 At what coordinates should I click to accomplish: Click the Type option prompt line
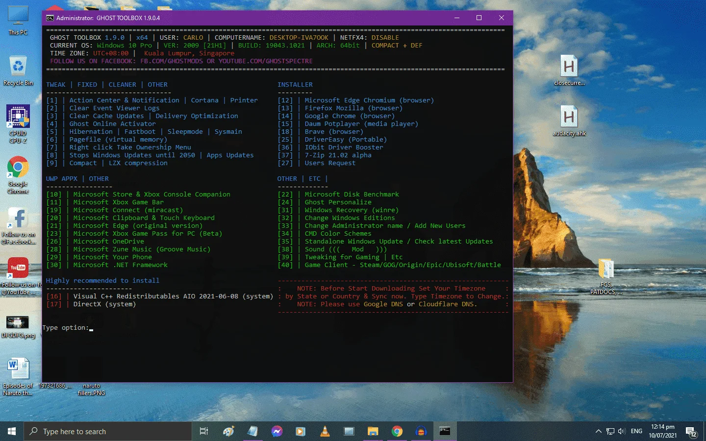68,328
